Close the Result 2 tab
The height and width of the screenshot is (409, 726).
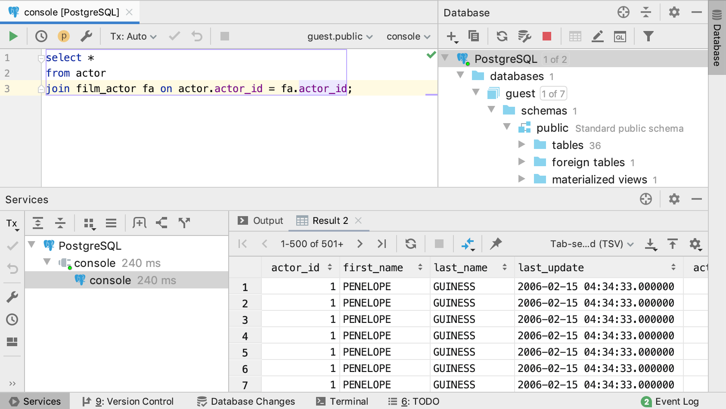click(x=358, y=220)
